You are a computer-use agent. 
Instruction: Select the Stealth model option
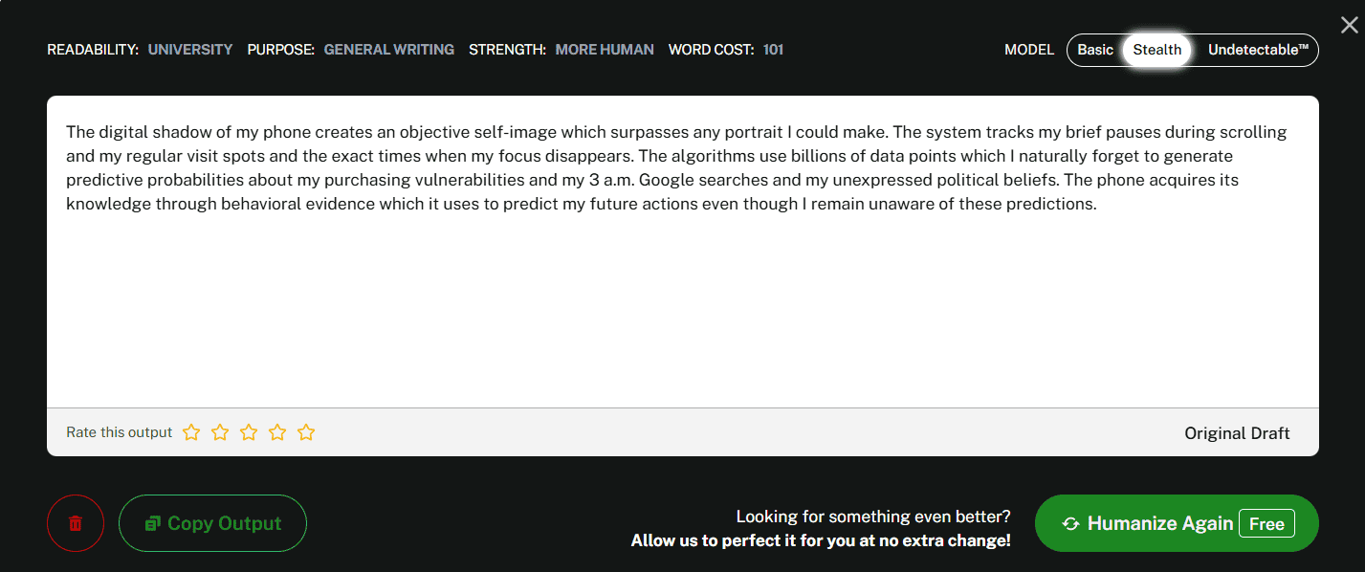click(x=1157, y=50)
